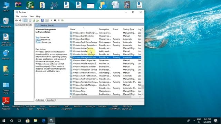Viewport: 221px width, 124px height.
Task: Select the Windows Modules Installer service
Action: point(105,66)
